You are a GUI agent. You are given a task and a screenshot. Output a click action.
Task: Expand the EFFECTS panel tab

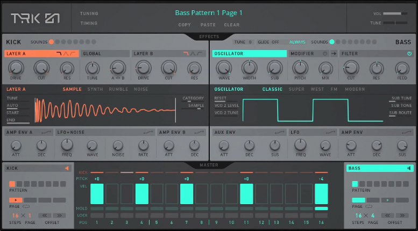click(209, 37)
